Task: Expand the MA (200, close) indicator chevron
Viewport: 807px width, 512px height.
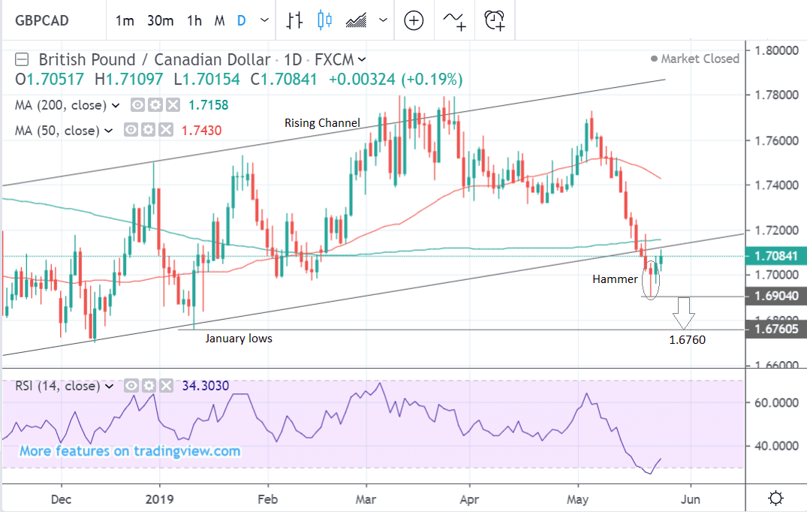Action: tap(116, 105)
